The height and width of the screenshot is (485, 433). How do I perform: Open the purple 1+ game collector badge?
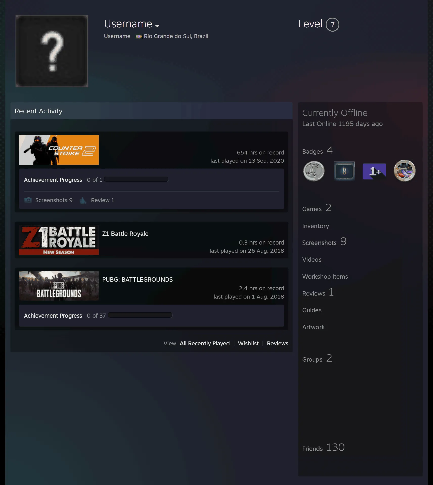pos(374,171)
